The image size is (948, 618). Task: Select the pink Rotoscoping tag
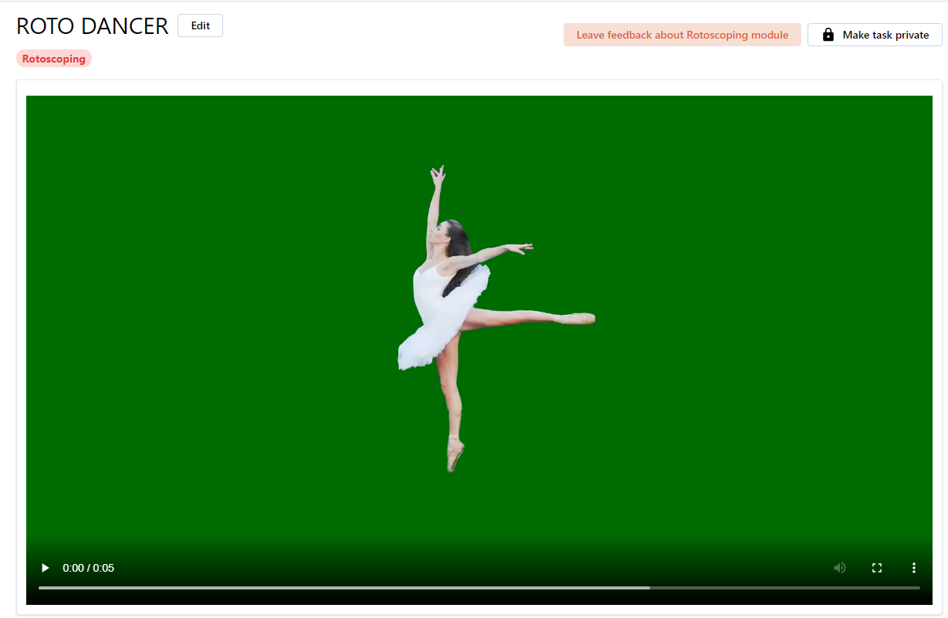coord(54,59)
